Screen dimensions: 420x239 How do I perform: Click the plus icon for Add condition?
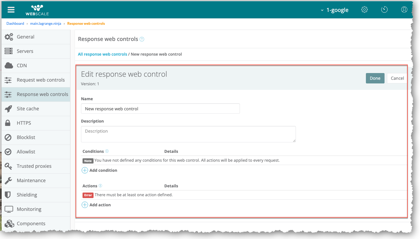(85, 170)
